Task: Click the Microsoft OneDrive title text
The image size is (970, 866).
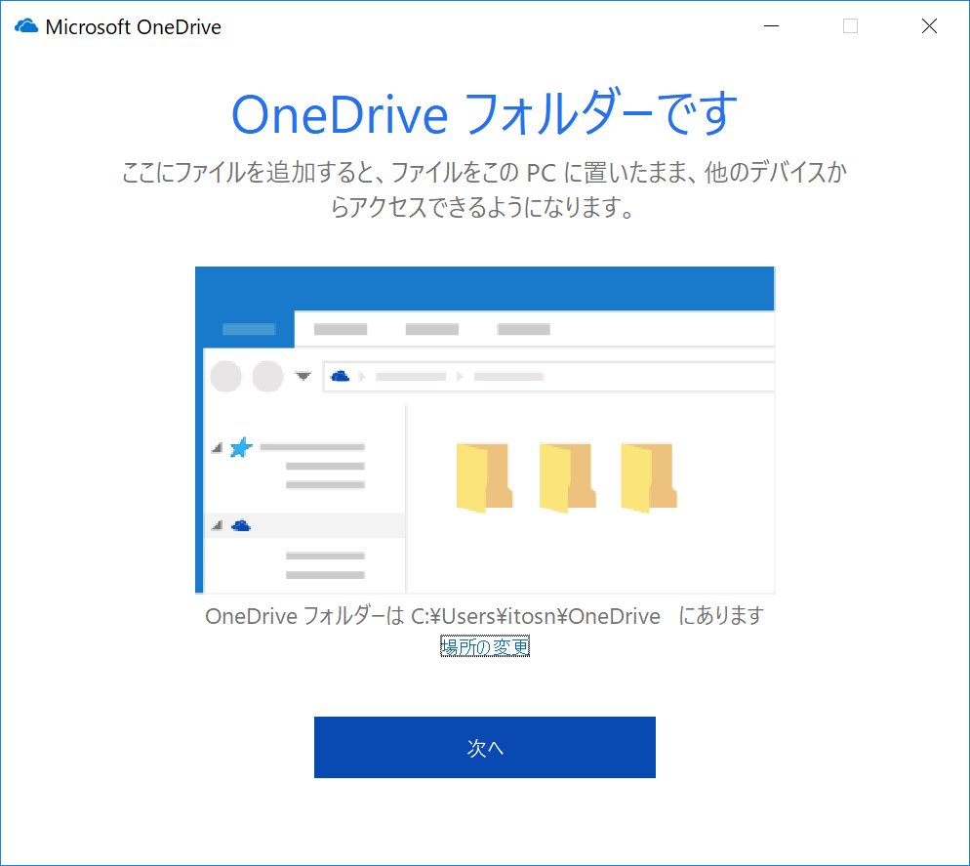Action: pos(133,27)
